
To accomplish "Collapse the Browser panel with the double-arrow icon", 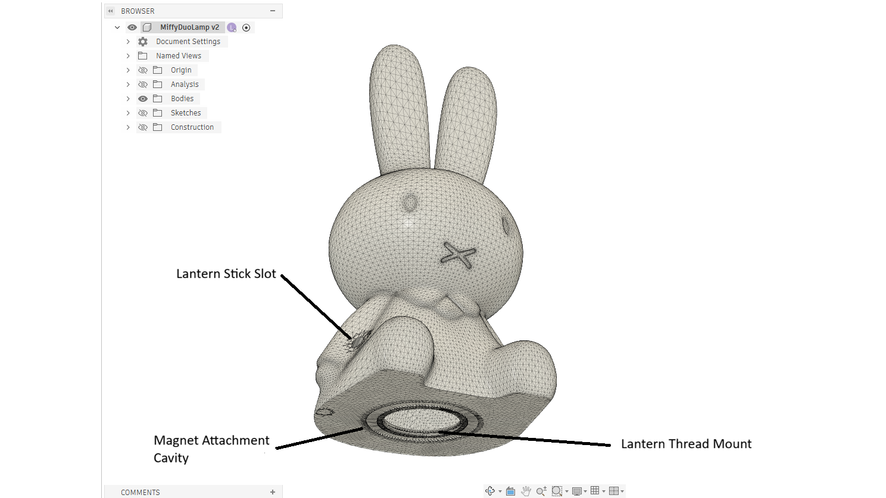I will coord(111,11).
